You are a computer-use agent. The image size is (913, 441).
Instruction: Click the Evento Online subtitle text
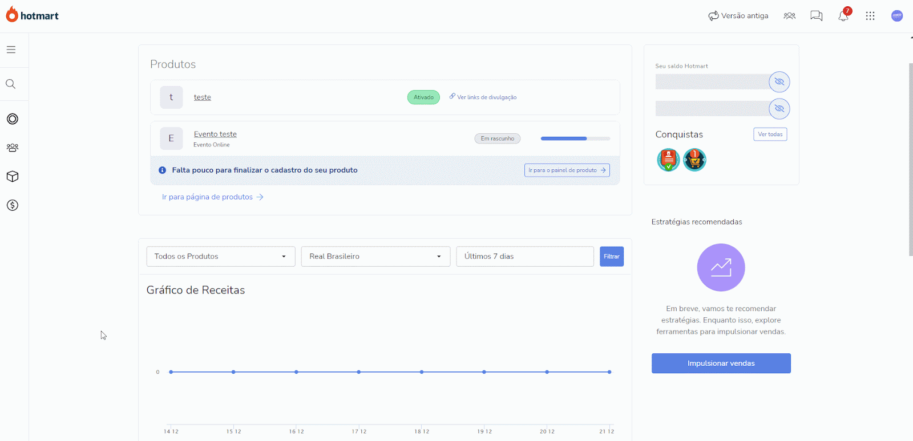pos(212,145)
